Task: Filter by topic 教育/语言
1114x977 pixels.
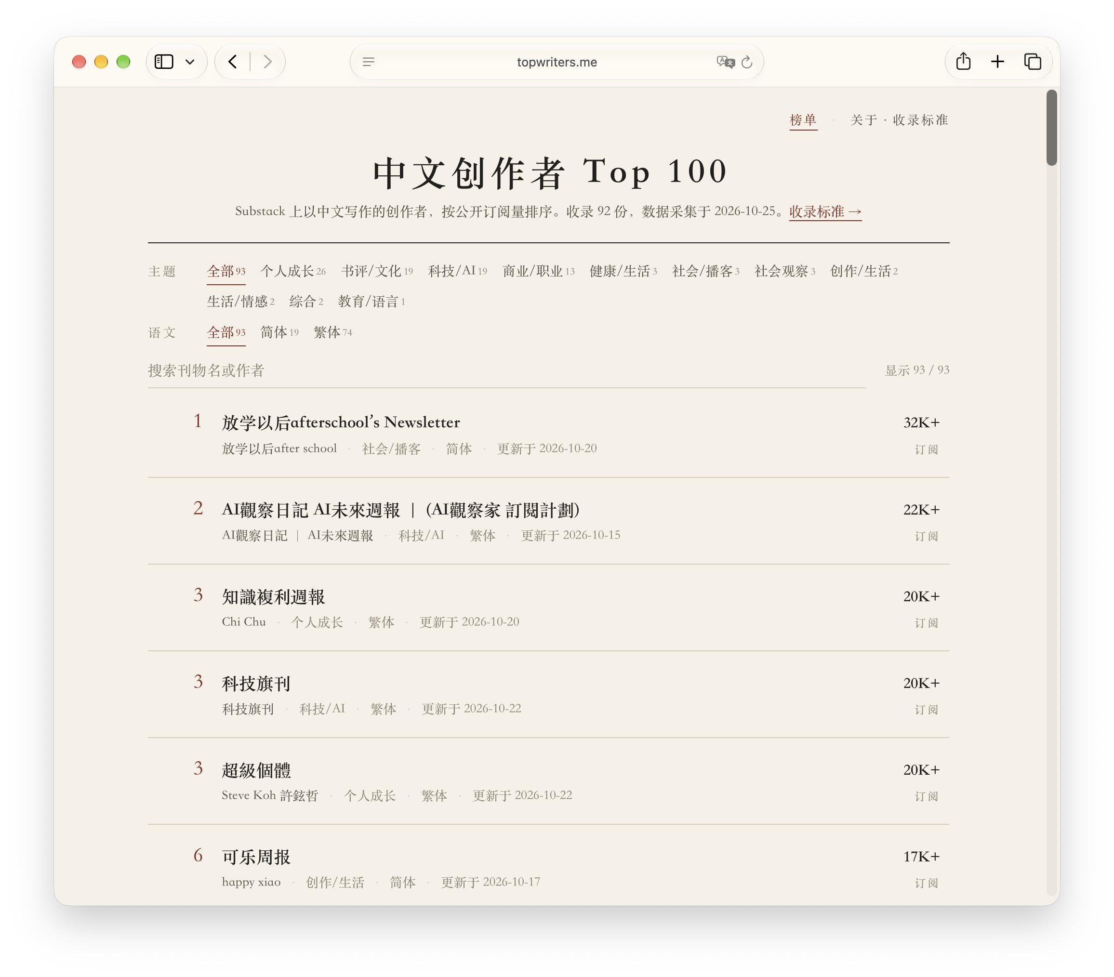Action: [x=371, y=301]
